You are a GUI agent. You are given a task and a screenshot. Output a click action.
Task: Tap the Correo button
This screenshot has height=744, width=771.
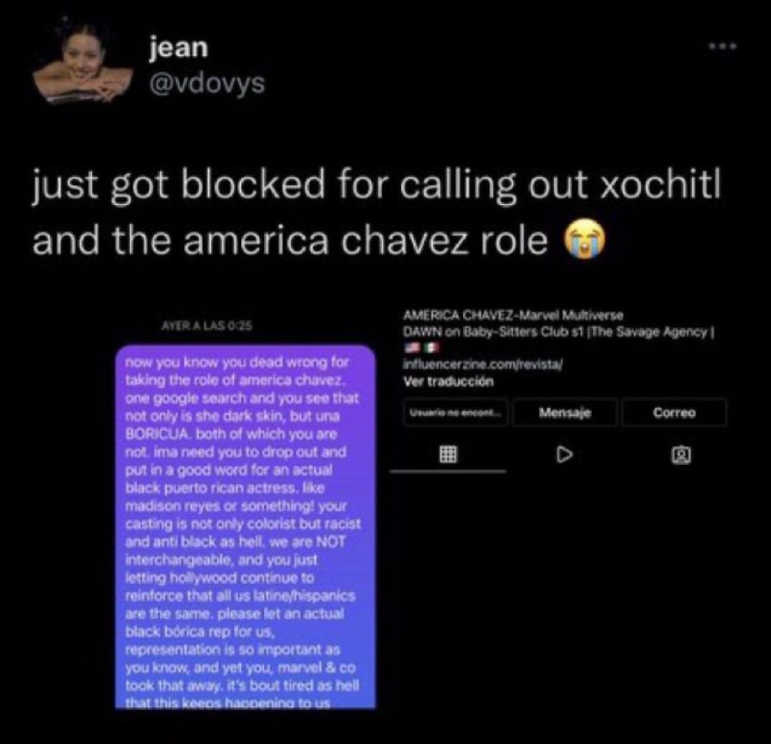[x=674, y=412]
